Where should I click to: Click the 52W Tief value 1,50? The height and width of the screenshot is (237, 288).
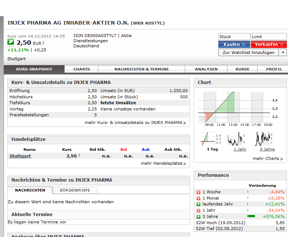pyautogui.click(x=280, y=229)
